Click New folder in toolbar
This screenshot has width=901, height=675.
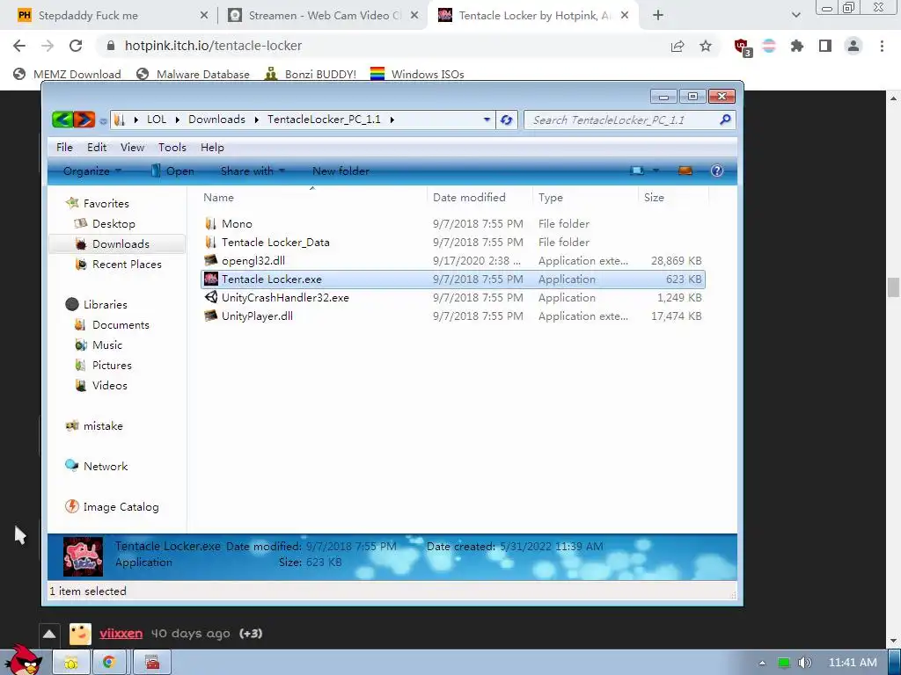click(x=341, y=171)
